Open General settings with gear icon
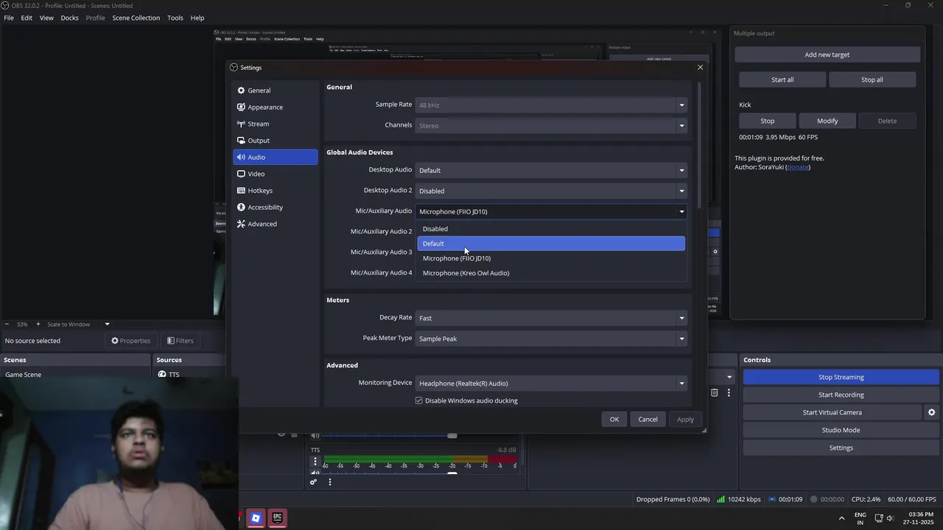The image size is (943, 530). 275,91
